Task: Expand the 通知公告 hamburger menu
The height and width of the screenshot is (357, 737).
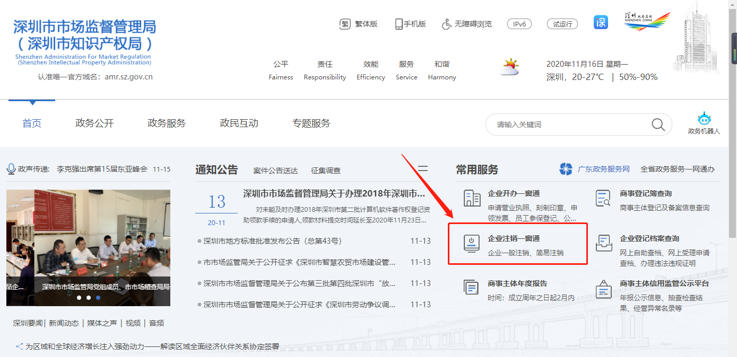Action: point(422,168)
